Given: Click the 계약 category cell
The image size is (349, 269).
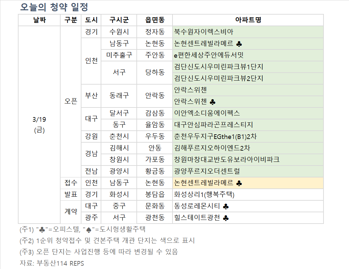Looking at the screenshot, I should click(71, 212).
